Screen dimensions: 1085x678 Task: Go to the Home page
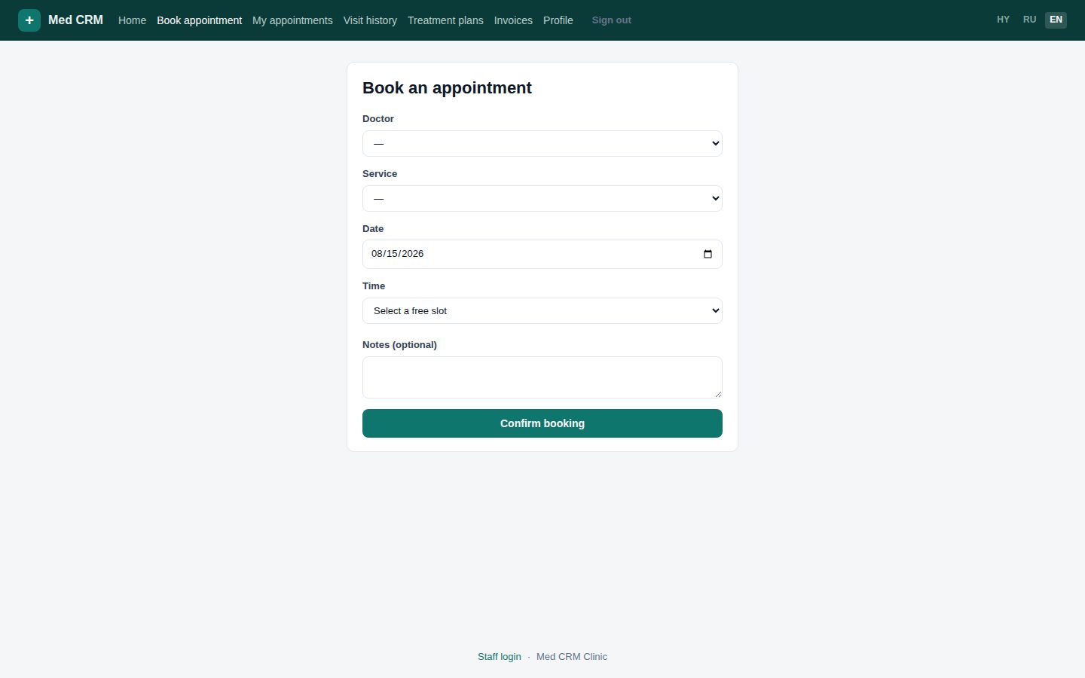(x=132, y=20)
